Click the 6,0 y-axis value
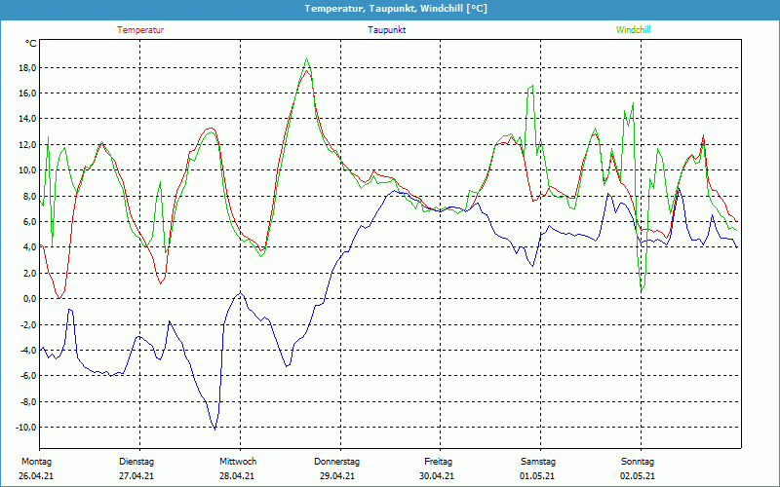 [x=29, y=222]
